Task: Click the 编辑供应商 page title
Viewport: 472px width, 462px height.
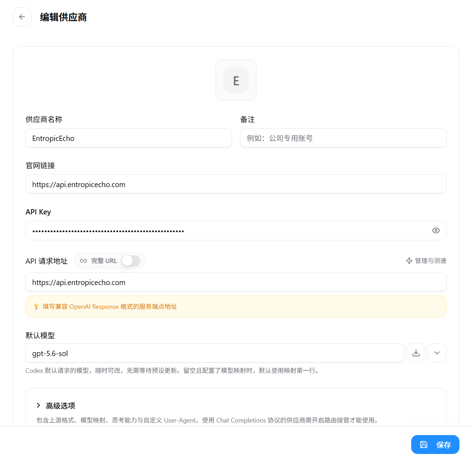Action: point(63,17)
